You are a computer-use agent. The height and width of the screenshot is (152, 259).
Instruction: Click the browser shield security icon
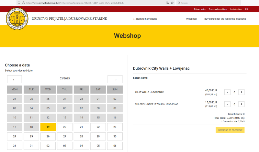19,3
